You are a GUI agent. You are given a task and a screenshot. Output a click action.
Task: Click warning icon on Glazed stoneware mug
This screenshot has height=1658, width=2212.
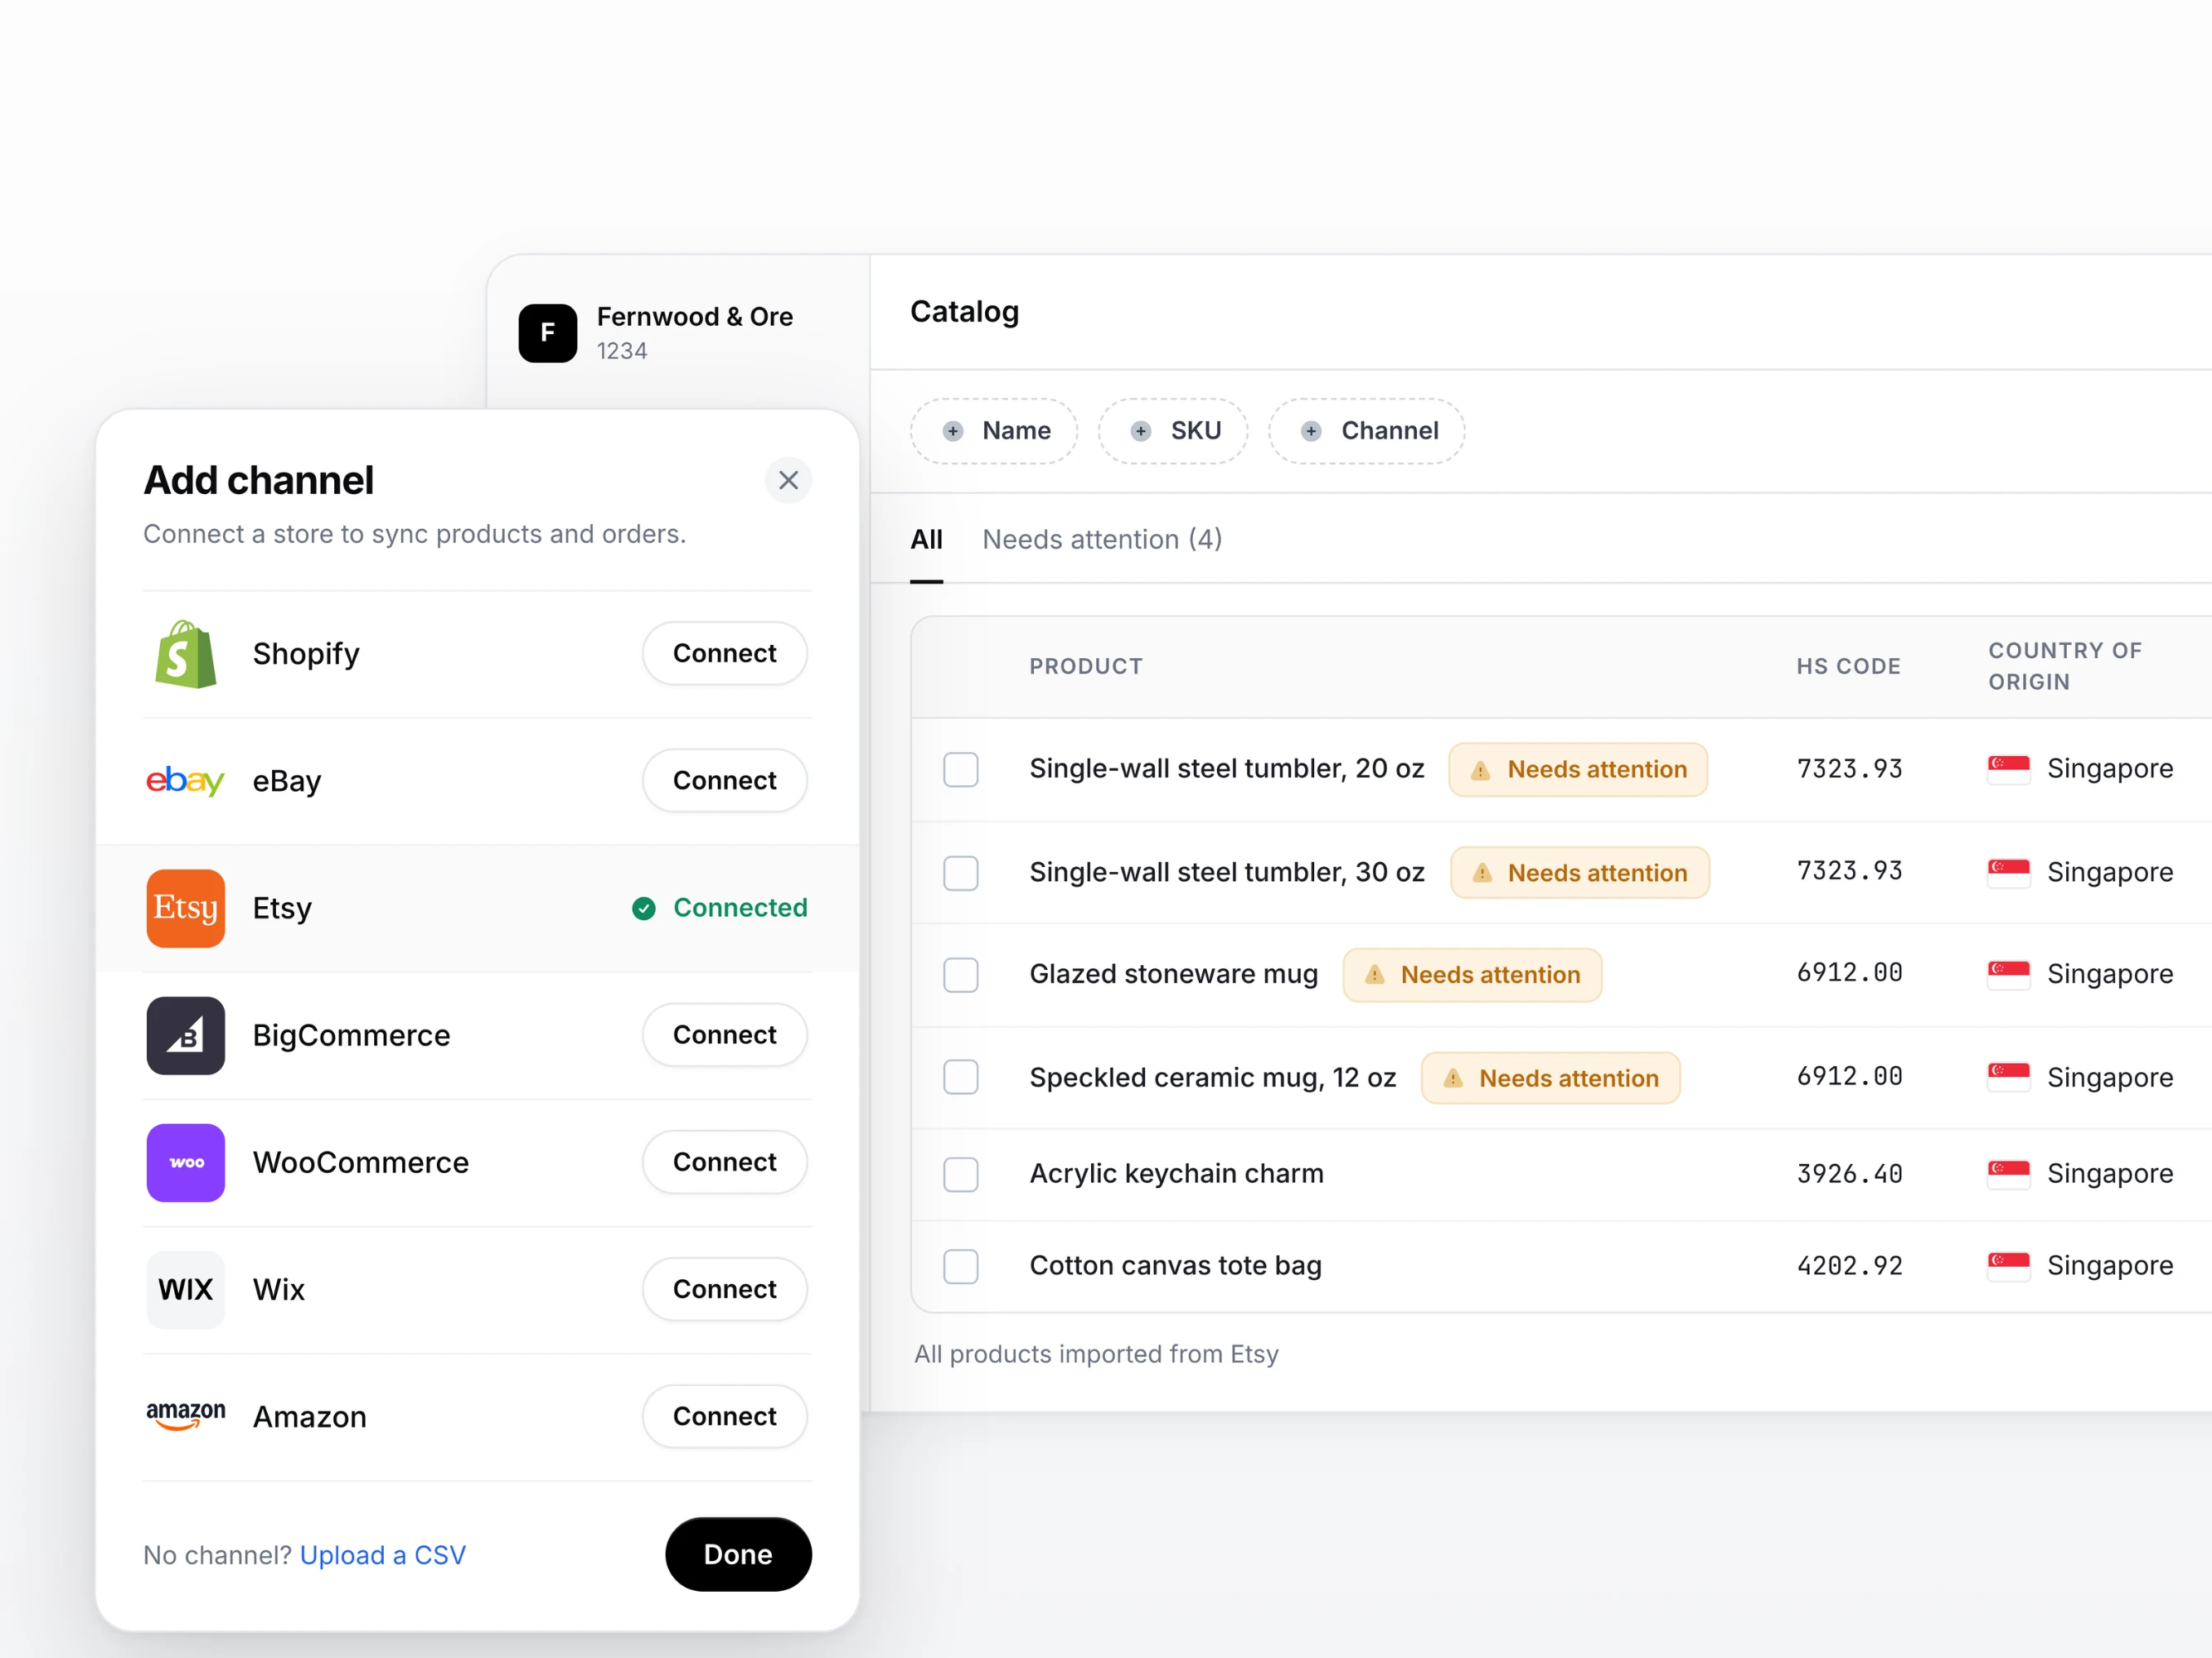[x=1375, y=974]
